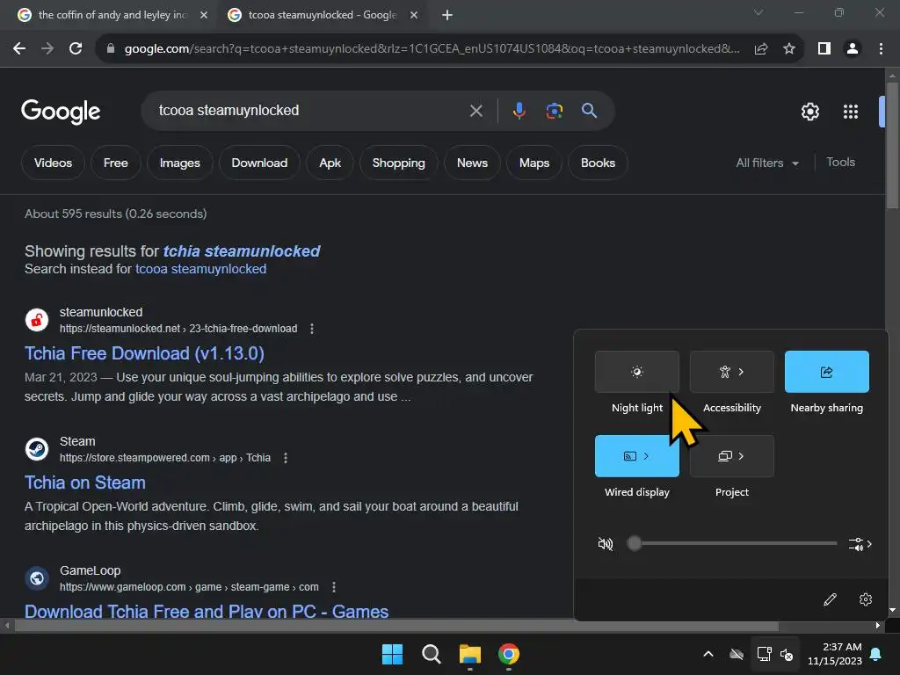Open 'Tchia Free Download (v1.13.0)' result

click(x=144, y=353)
